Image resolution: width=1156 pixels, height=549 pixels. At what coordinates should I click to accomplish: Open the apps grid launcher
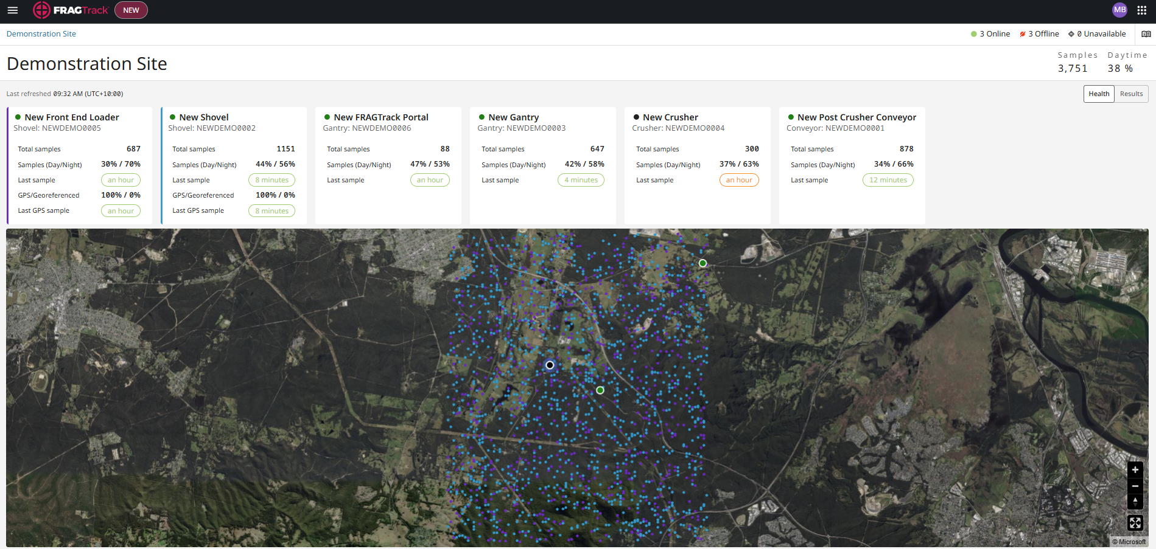click(x=1141, y=10)
